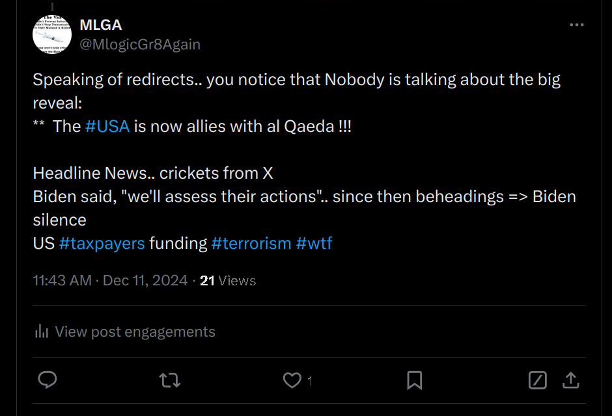Open the three-dot more options menu
This screenshot has width=612, height=416.
point(576,25)
